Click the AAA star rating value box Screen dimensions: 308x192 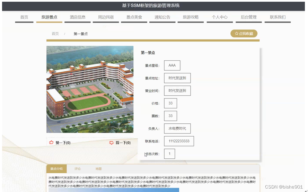click(172, 66)
